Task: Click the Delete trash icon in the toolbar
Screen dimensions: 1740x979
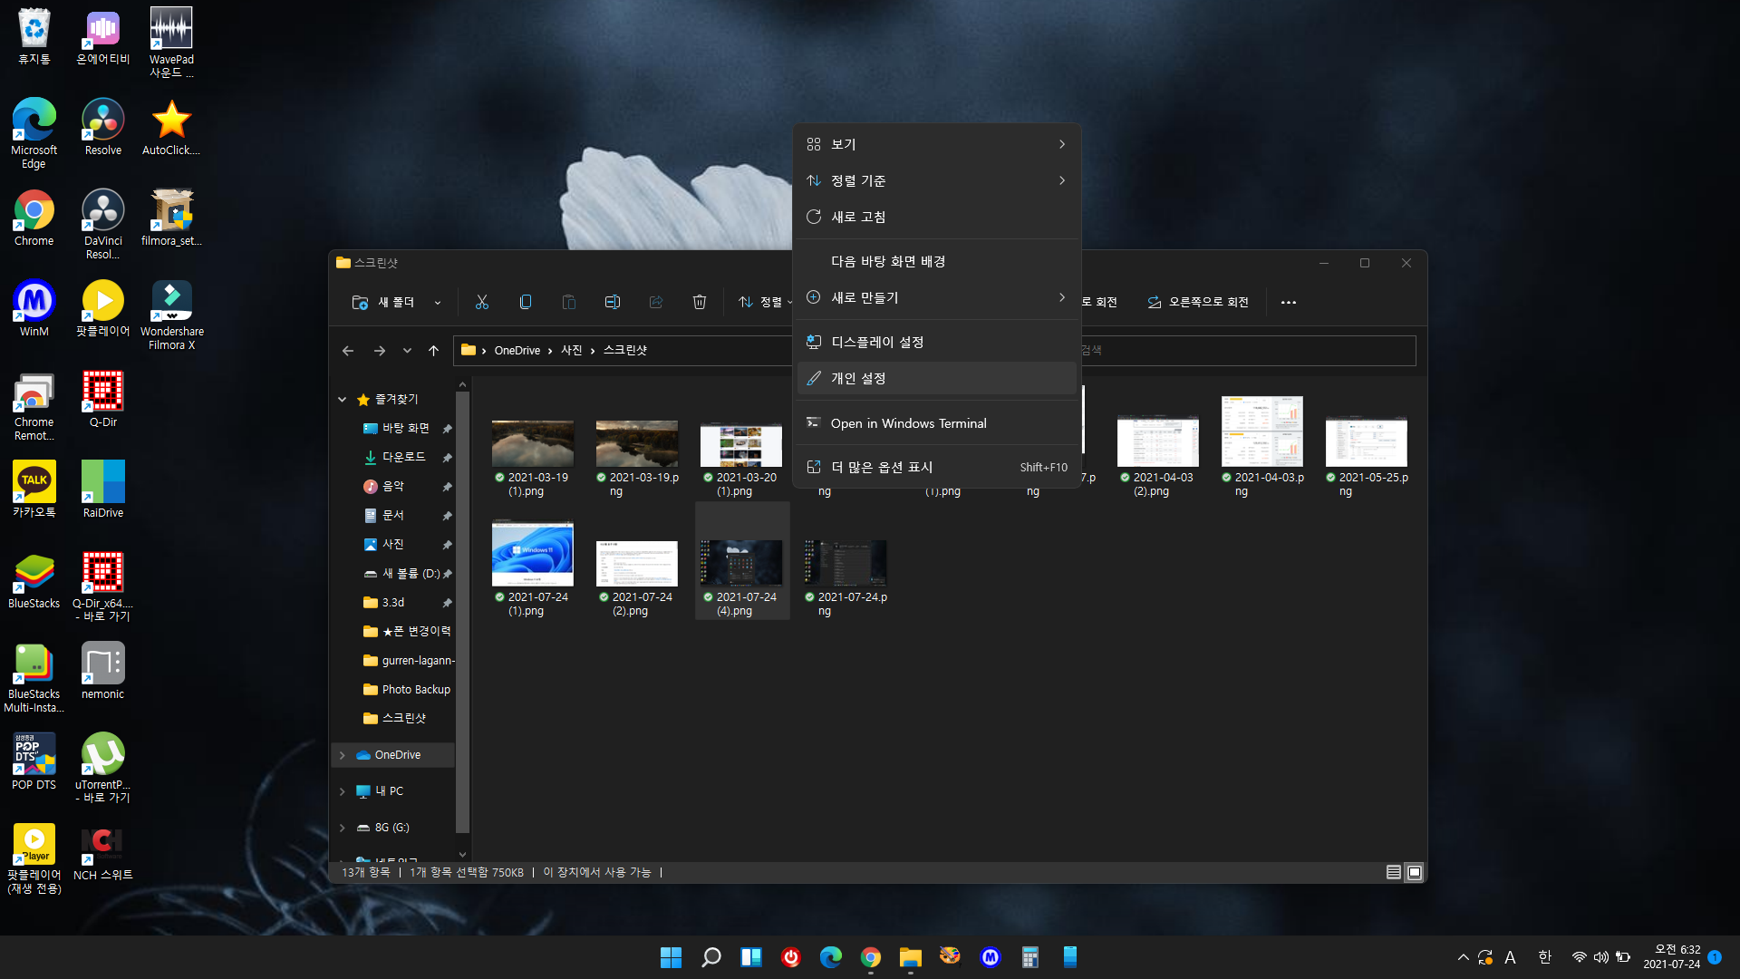Action: click(x=699, y=302)
